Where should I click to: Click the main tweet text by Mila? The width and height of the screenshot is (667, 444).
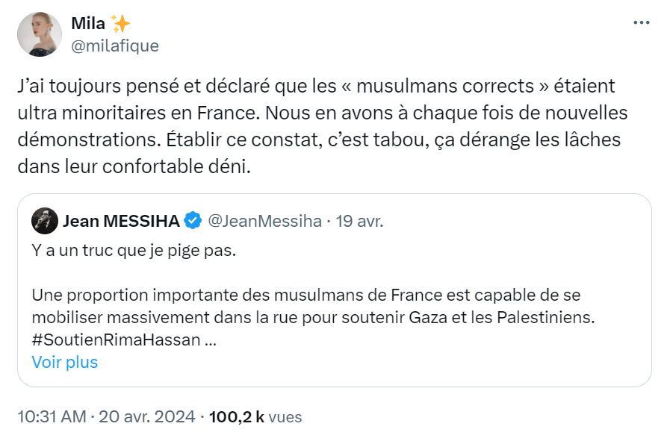(323, 126)
